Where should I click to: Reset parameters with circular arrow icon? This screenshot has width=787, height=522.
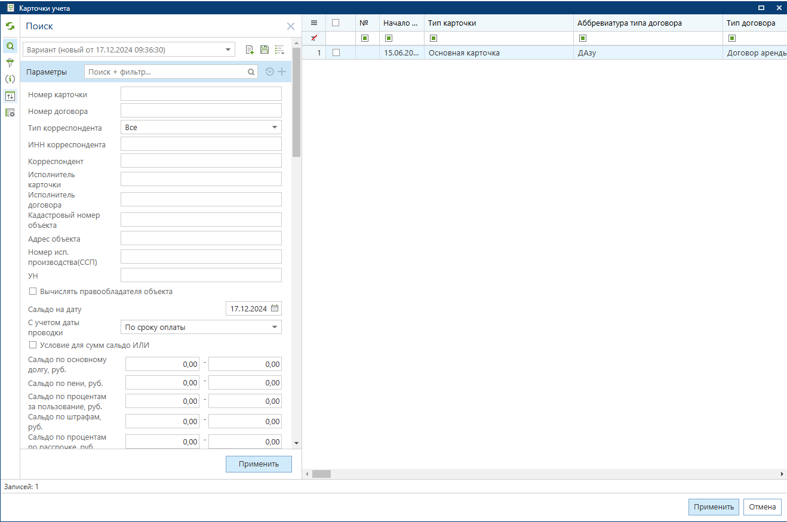[x=270, y=72]
